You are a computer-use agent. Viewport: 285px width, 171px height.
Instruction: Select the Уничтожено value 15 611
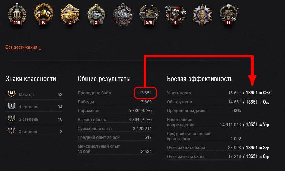(235, 93)
